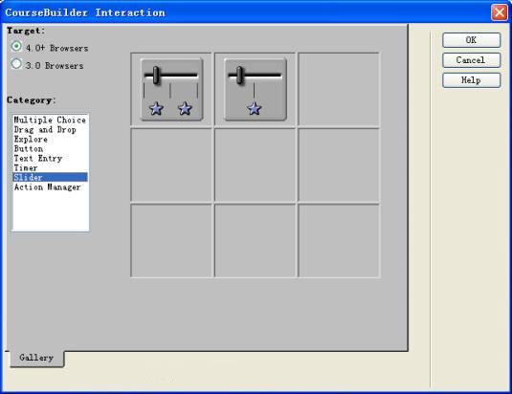The width and height of the screenshot is (512, 394).
Task: Open the Help button
Action: (x=471, y=80)
